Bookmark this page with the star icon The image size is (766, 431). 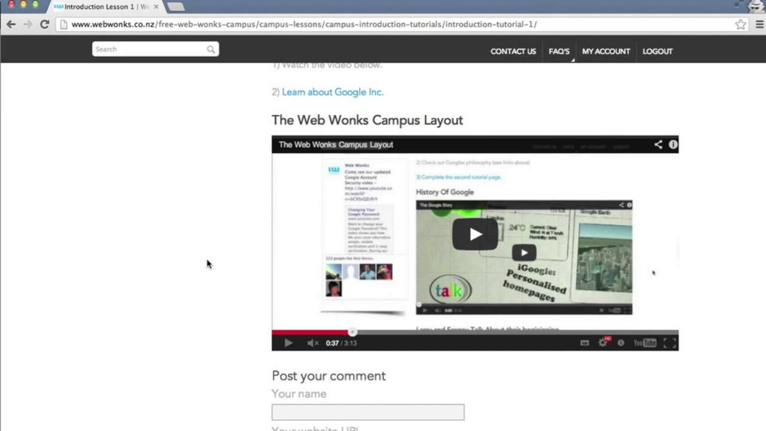tap(741, 25)
